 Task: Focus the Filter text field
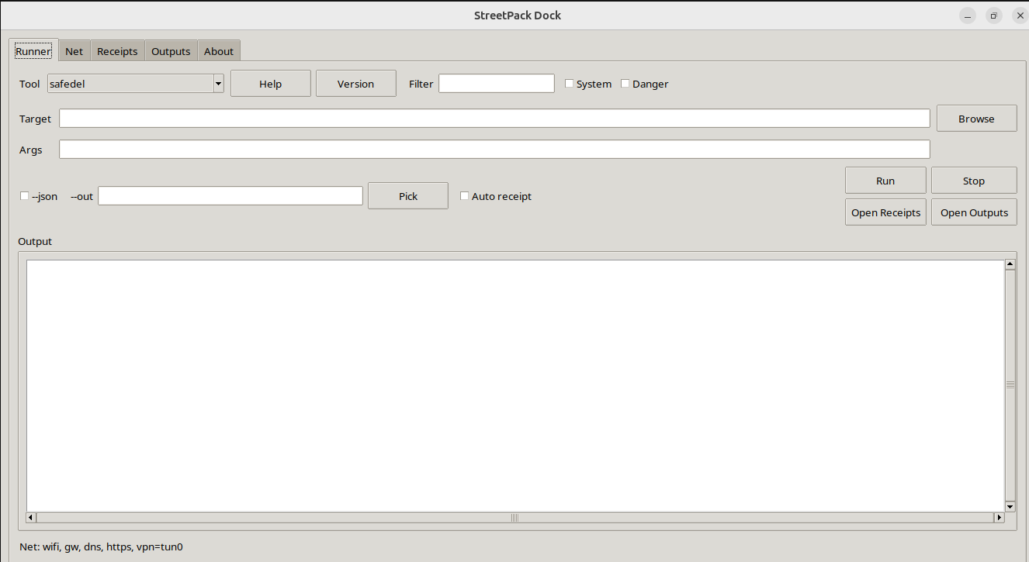pyautogui.click(x=497, y=84)
